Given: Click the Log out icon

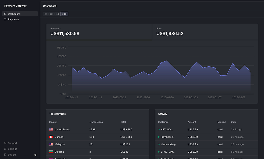Looking at the screenshot, I should [5, 155].
